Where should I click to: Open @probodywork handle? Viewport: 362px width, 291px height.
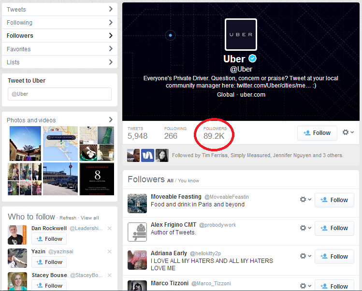point(217,225)
